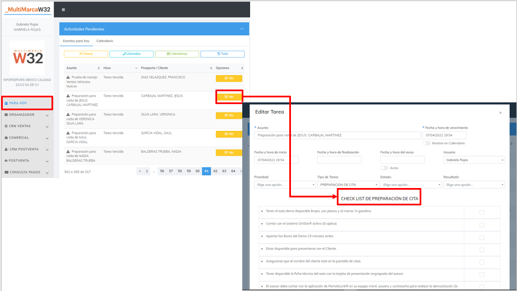
Task: Go to page 59
Action: coord(189,171)
